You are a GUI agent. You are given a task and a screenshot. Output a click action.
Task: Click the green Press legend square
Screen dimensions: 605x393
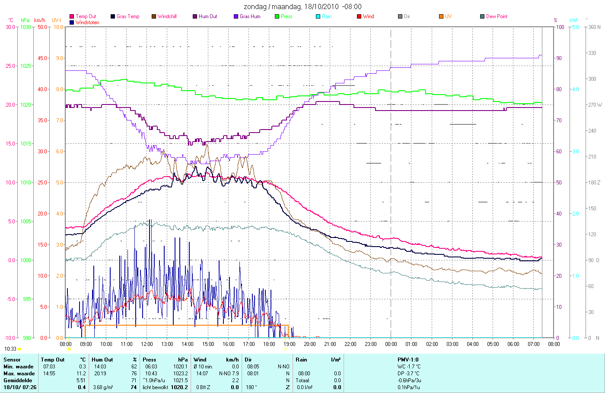click(x=277, y=16)
